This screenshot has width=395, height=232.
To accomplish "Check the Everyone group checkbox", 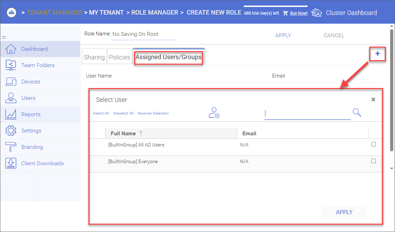I will (374, 161).
